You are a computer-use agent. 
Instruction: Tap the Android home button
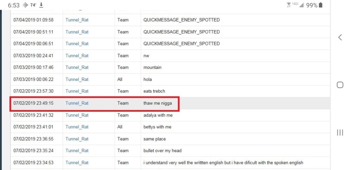(340, 85)
